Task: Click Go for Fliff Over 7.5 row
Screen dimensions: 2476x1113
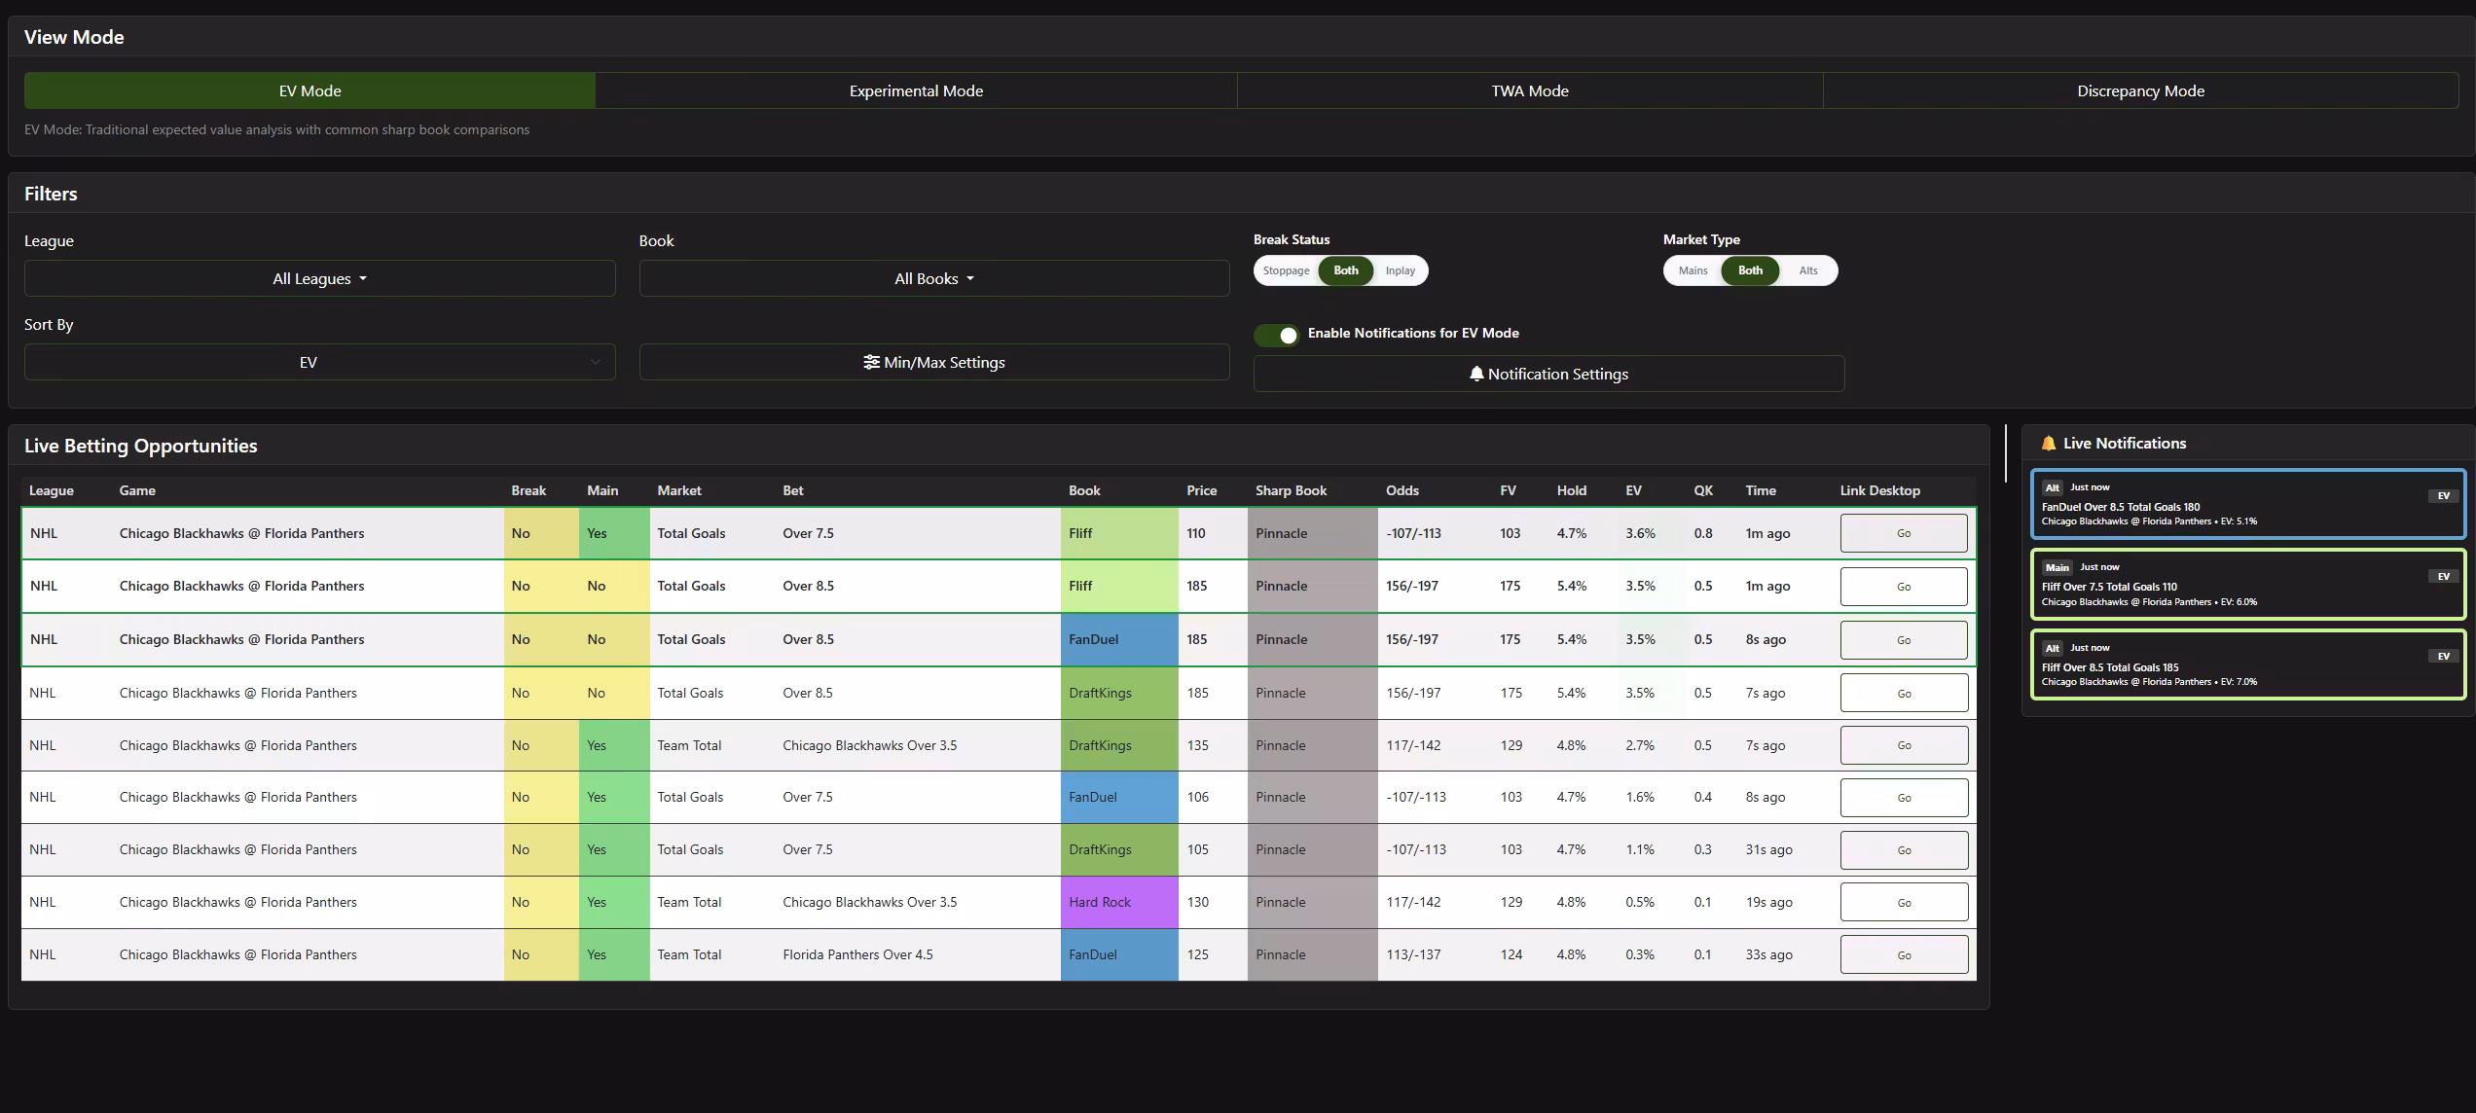Action: point(1903,533)
